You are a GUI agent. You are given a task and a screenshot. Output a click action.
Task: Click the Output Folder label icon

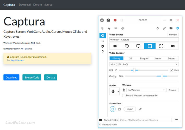tap(101, 120)
